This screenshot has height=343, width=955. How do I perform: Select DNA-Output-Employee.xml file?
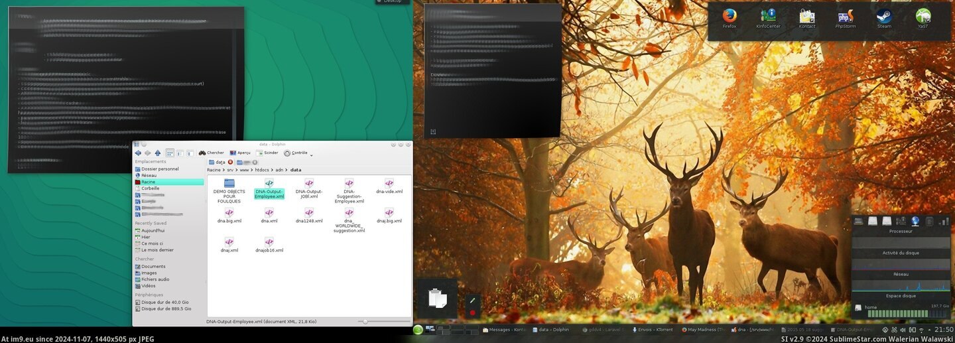click(x=269, y=188)
